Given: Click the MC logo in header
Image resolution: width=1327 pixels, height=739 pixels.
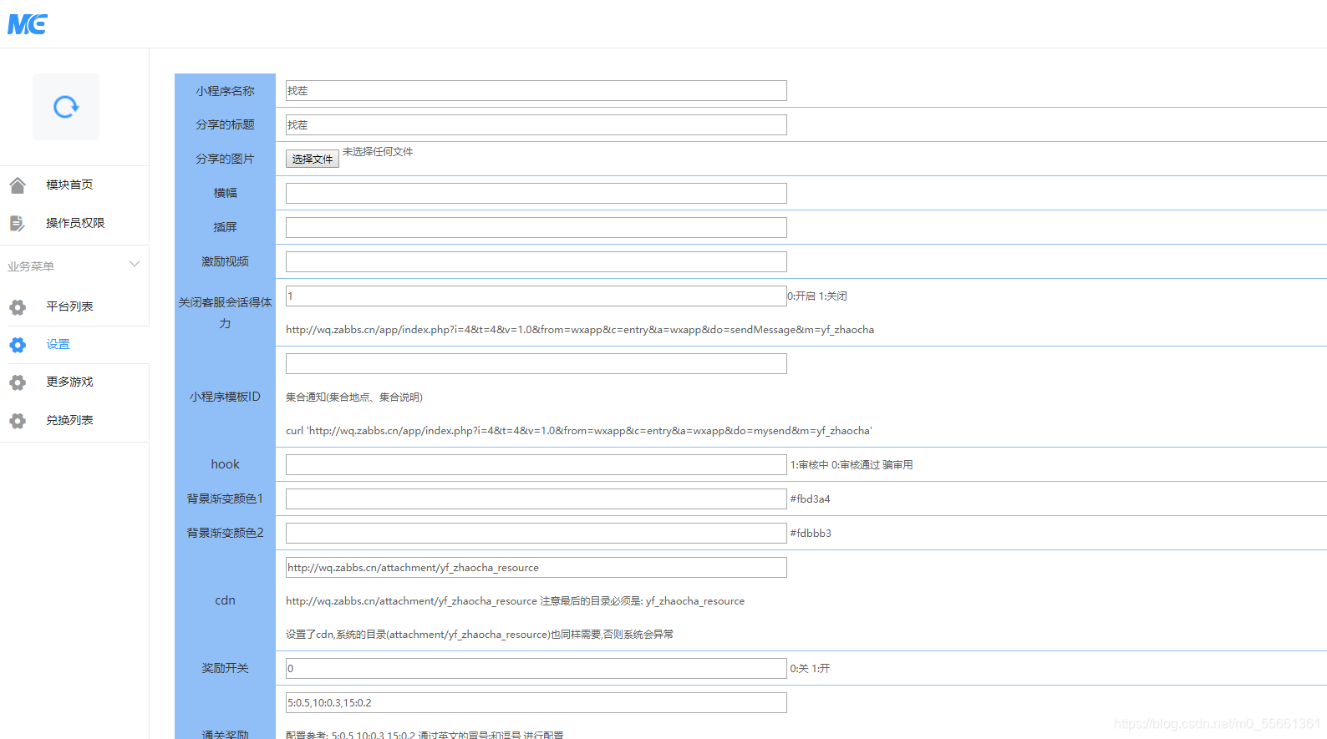Looking at the screenshot, I should tap(28, 24).
